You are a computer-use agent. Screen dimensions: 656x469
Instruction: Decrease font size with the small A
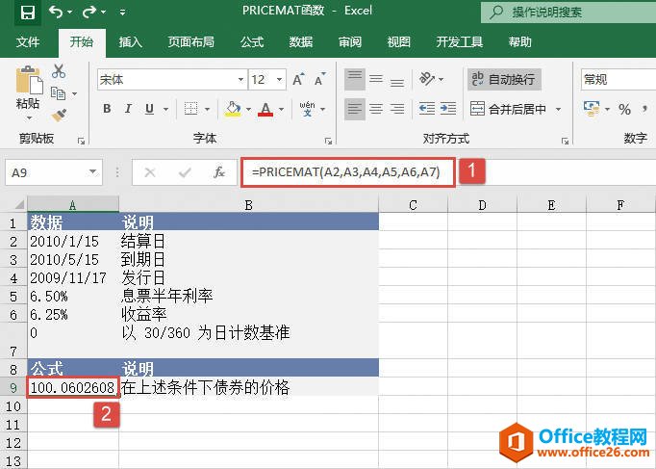point(320,79)
